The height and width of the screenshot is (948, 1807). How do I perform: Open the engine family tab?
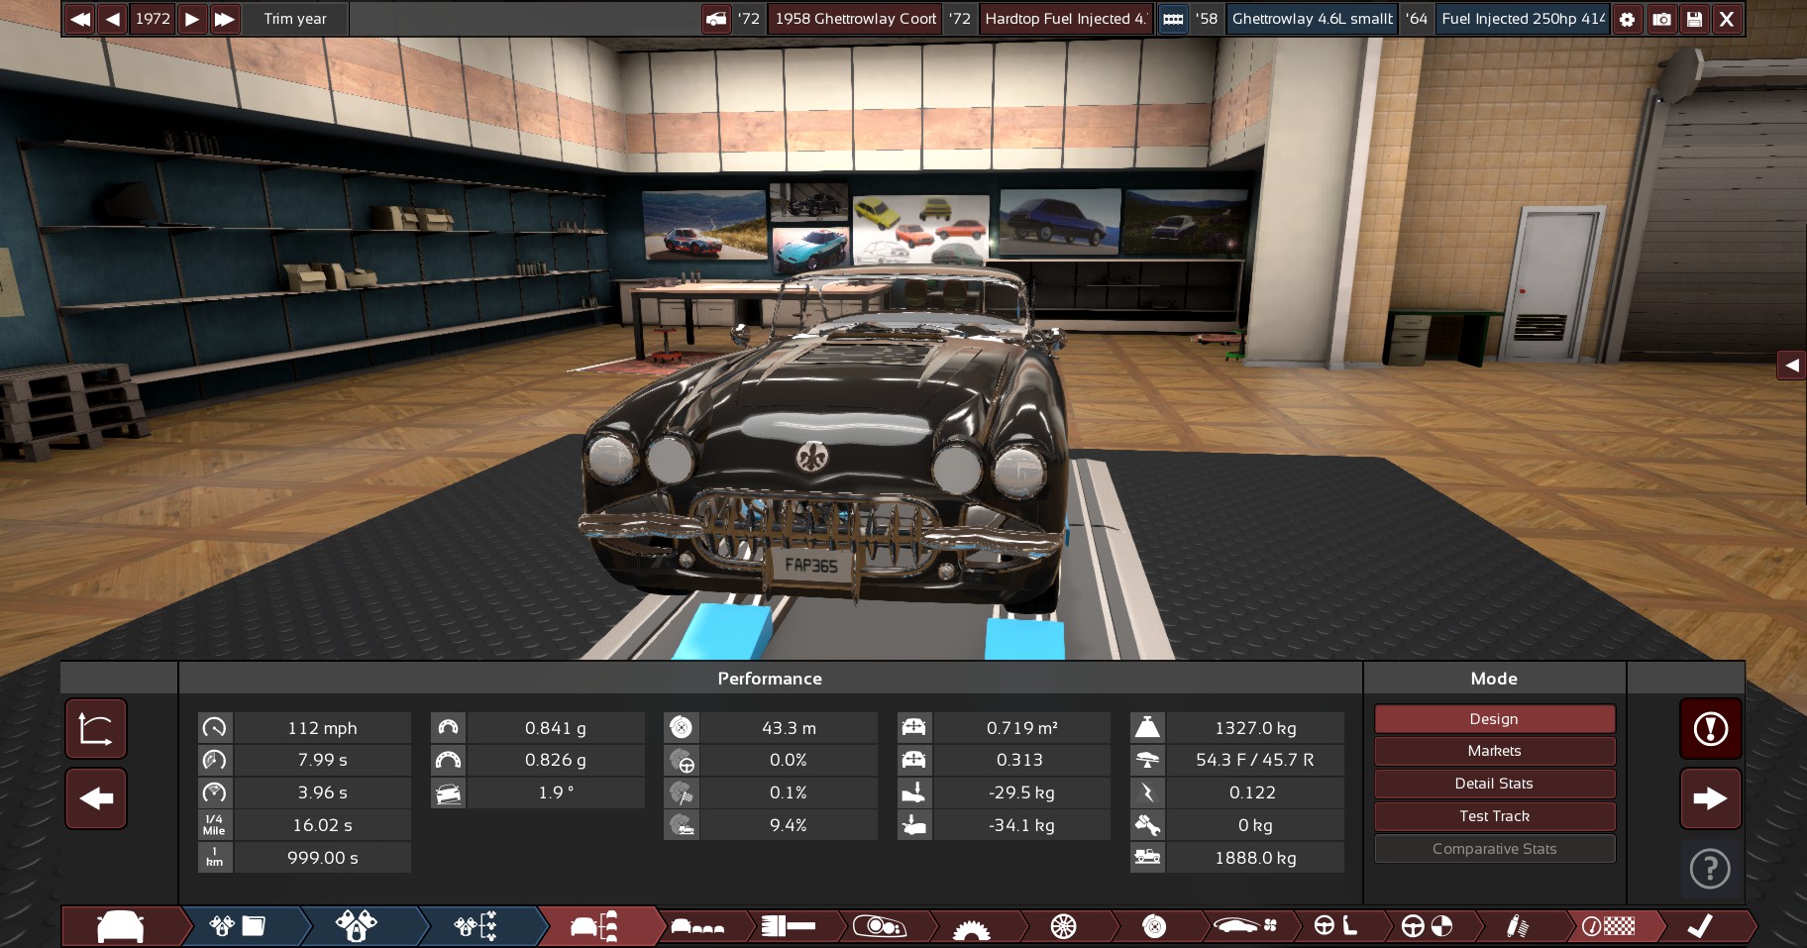coord(238,927)
